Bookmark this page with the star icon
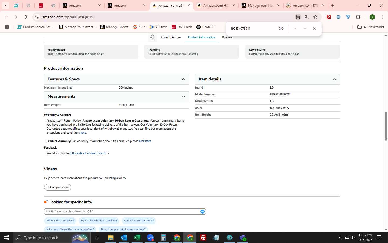The image size is (388, 243). pos(315,17)
